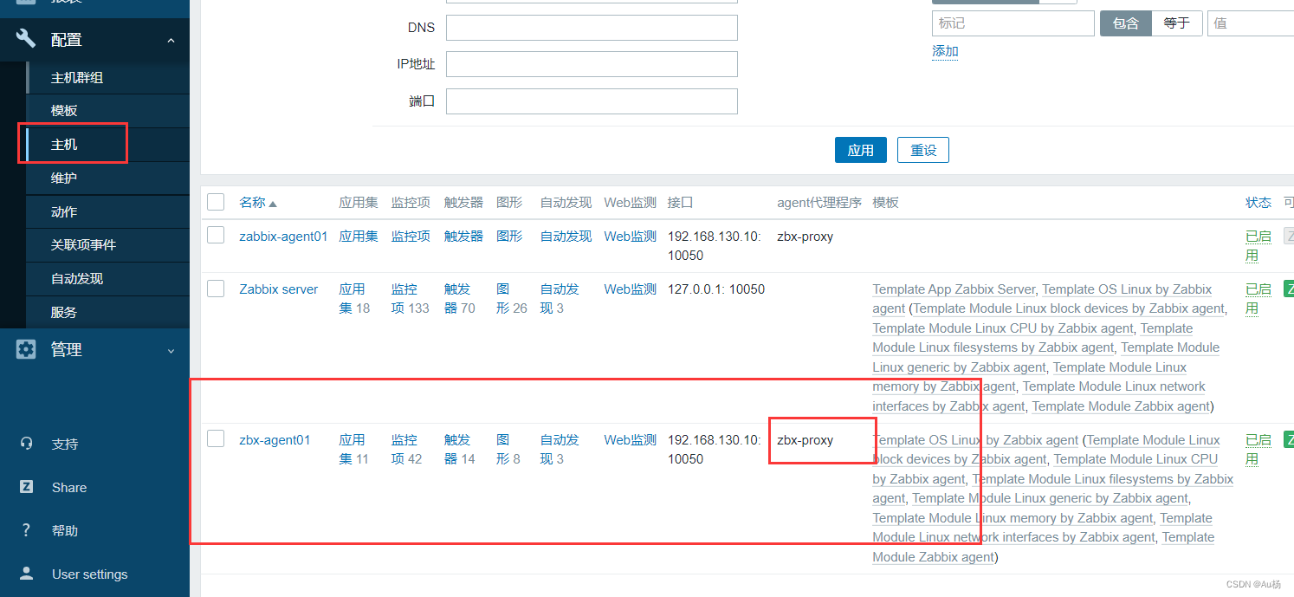Open 主机 in the sidebar

point(108,144)
